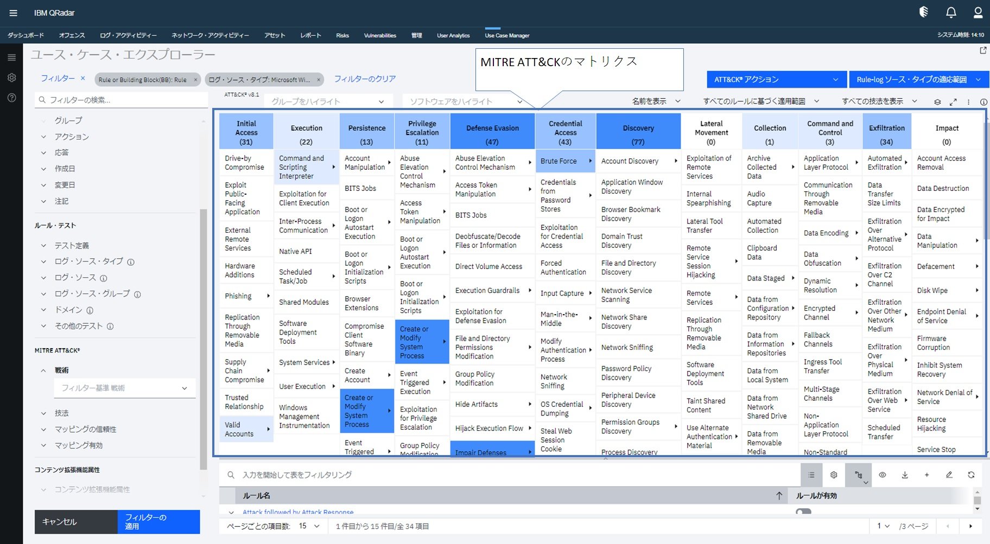This screenshot has height=544, width=990.
Task: Click the フィルターのクリア link
Action: pos(365,79)
